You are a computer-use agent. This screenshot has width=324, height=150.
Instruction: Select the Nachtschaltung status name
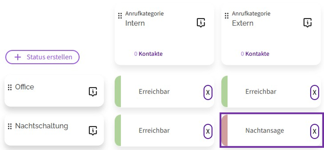(x=41, y=126)
